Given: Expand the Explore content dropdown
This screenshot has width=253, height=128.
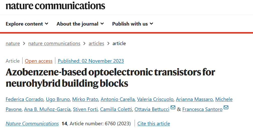Looking at the screenshot, I should click(x=27, y=24).
